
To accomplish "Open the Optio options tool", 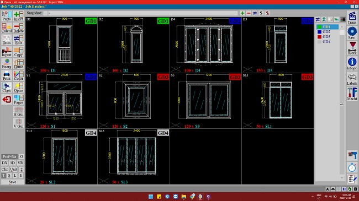I will click(x=19, y=87).
